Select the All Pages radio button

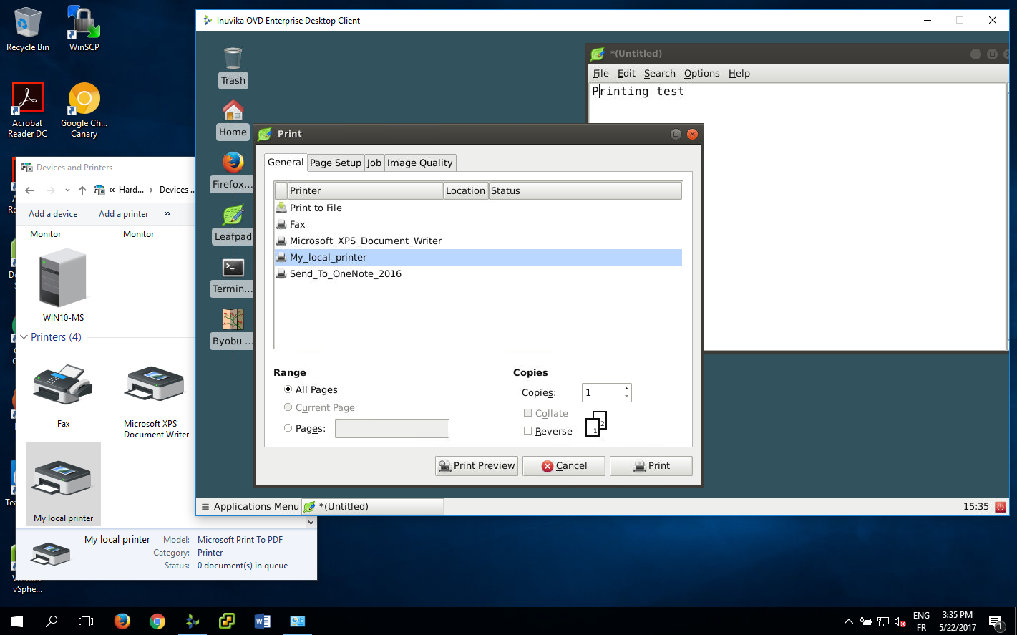tap(288, 389)
